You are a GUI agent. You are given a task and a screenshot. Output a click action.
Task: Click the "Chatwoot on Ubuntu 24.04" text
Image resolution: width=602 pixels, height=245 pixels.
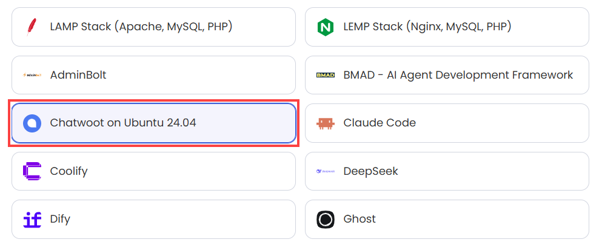click(x=123, y=123)
